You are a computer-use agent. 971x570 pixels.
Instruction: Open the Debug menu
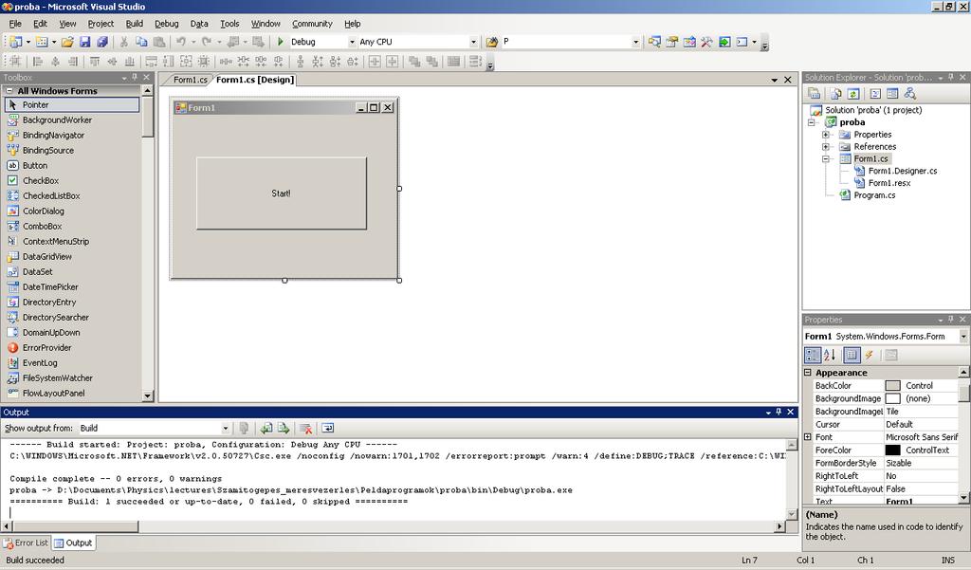point(167,24)
